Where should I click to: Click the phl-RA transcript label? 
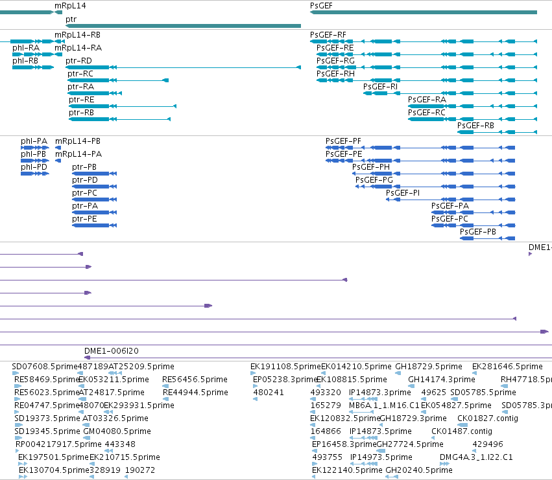26,48
